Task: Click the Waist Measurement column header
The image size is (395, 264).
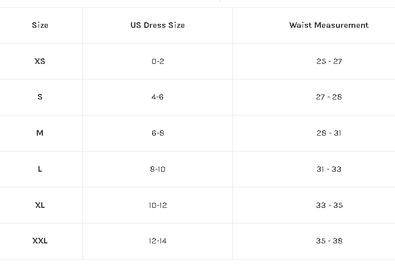Action: (x=329, y=25)
